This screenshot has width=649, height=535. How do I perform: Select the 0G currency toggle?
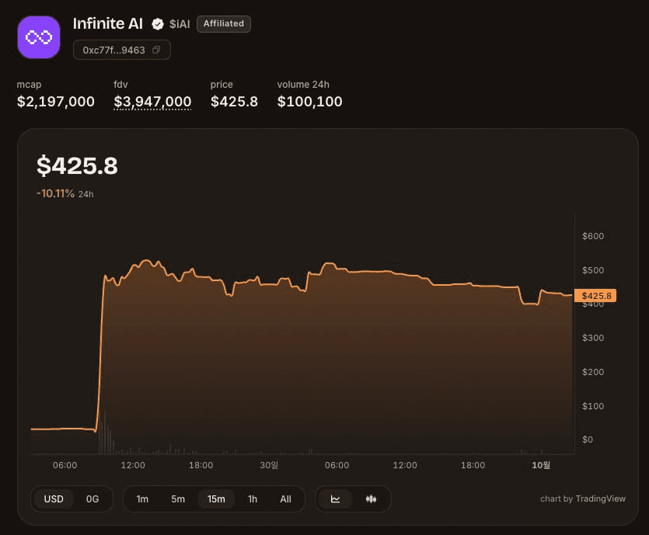coord(92,499)
